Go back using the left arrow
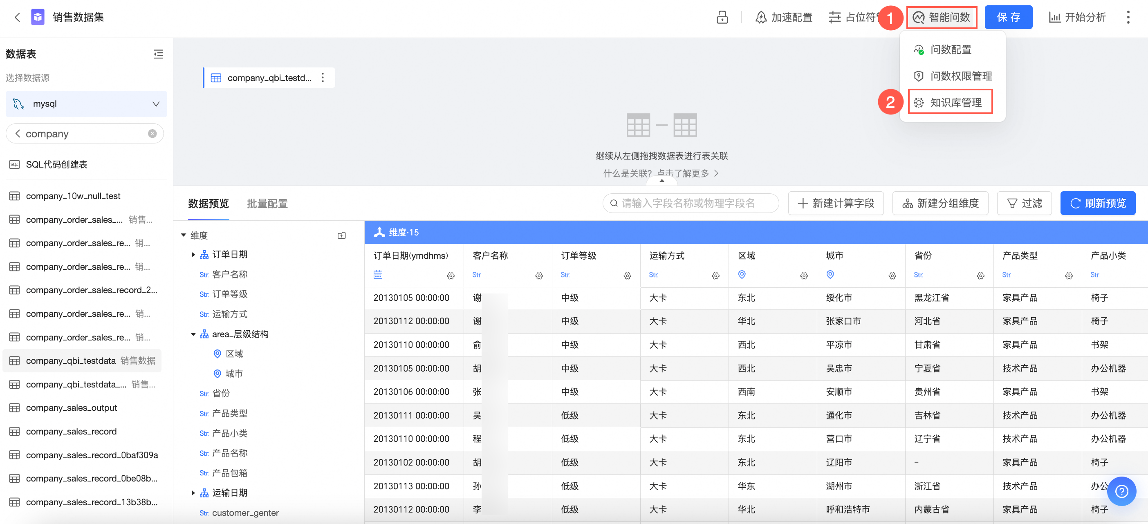The image size is (1148, 524). tap(18, 18)
